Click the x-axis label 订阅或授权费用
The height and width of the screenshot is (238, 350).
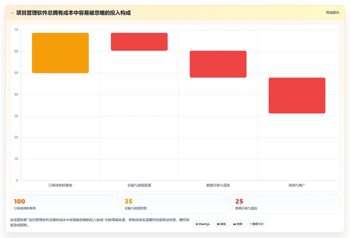tap(60, 185)
